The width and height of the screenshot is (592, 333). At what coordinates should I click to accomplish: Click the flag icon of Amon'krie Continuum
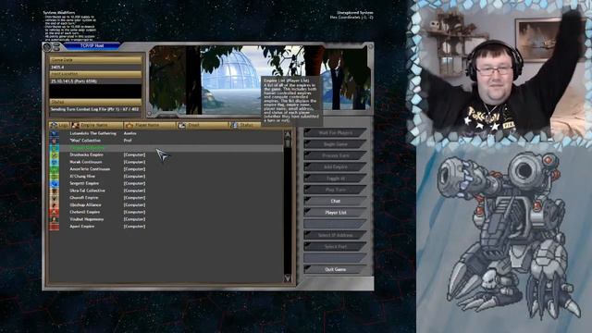tap(54, 169)
